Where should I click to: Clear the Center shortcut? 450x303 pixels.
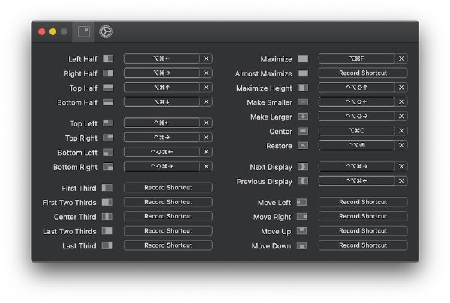click(x=401, y=131)
